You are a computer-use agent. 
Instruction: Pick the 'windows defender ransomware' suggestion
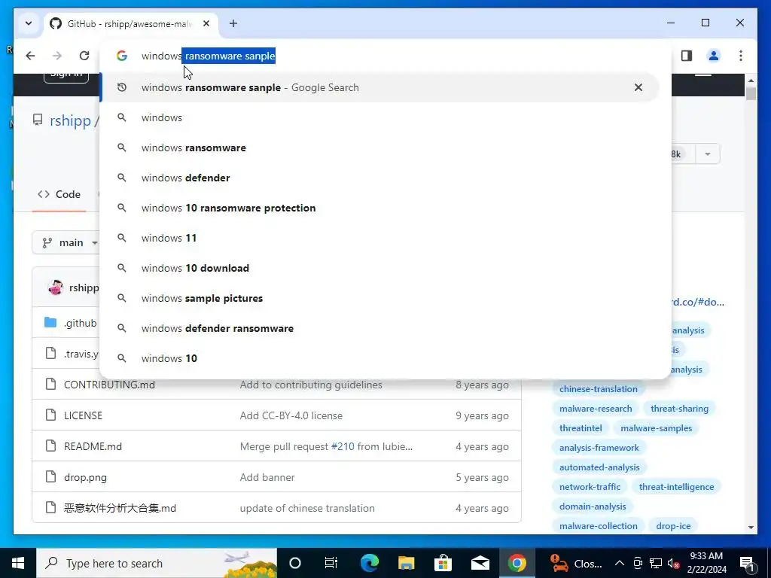pyautogui.click(x=379, y=328)
